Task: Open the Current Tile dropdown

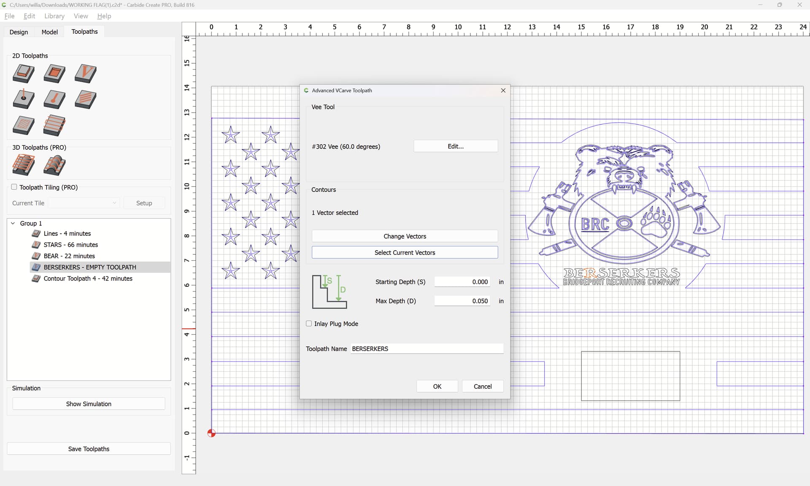Action: (x=84, y=203)
